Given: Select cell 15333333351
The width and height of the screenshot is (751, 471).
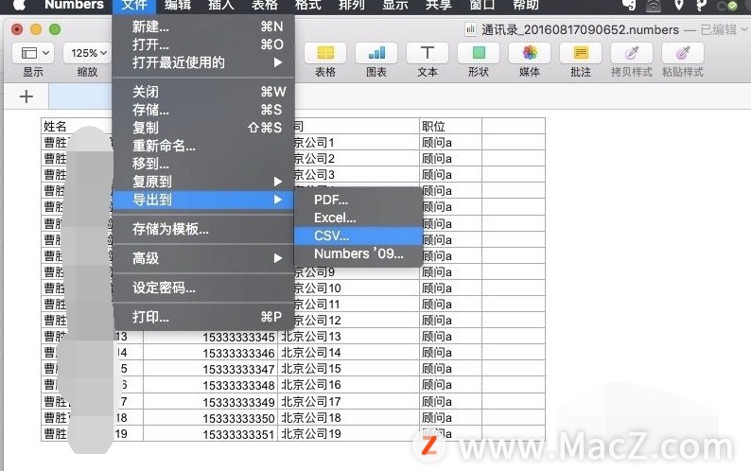Looking at the screenshot, I should coord(210,434).
